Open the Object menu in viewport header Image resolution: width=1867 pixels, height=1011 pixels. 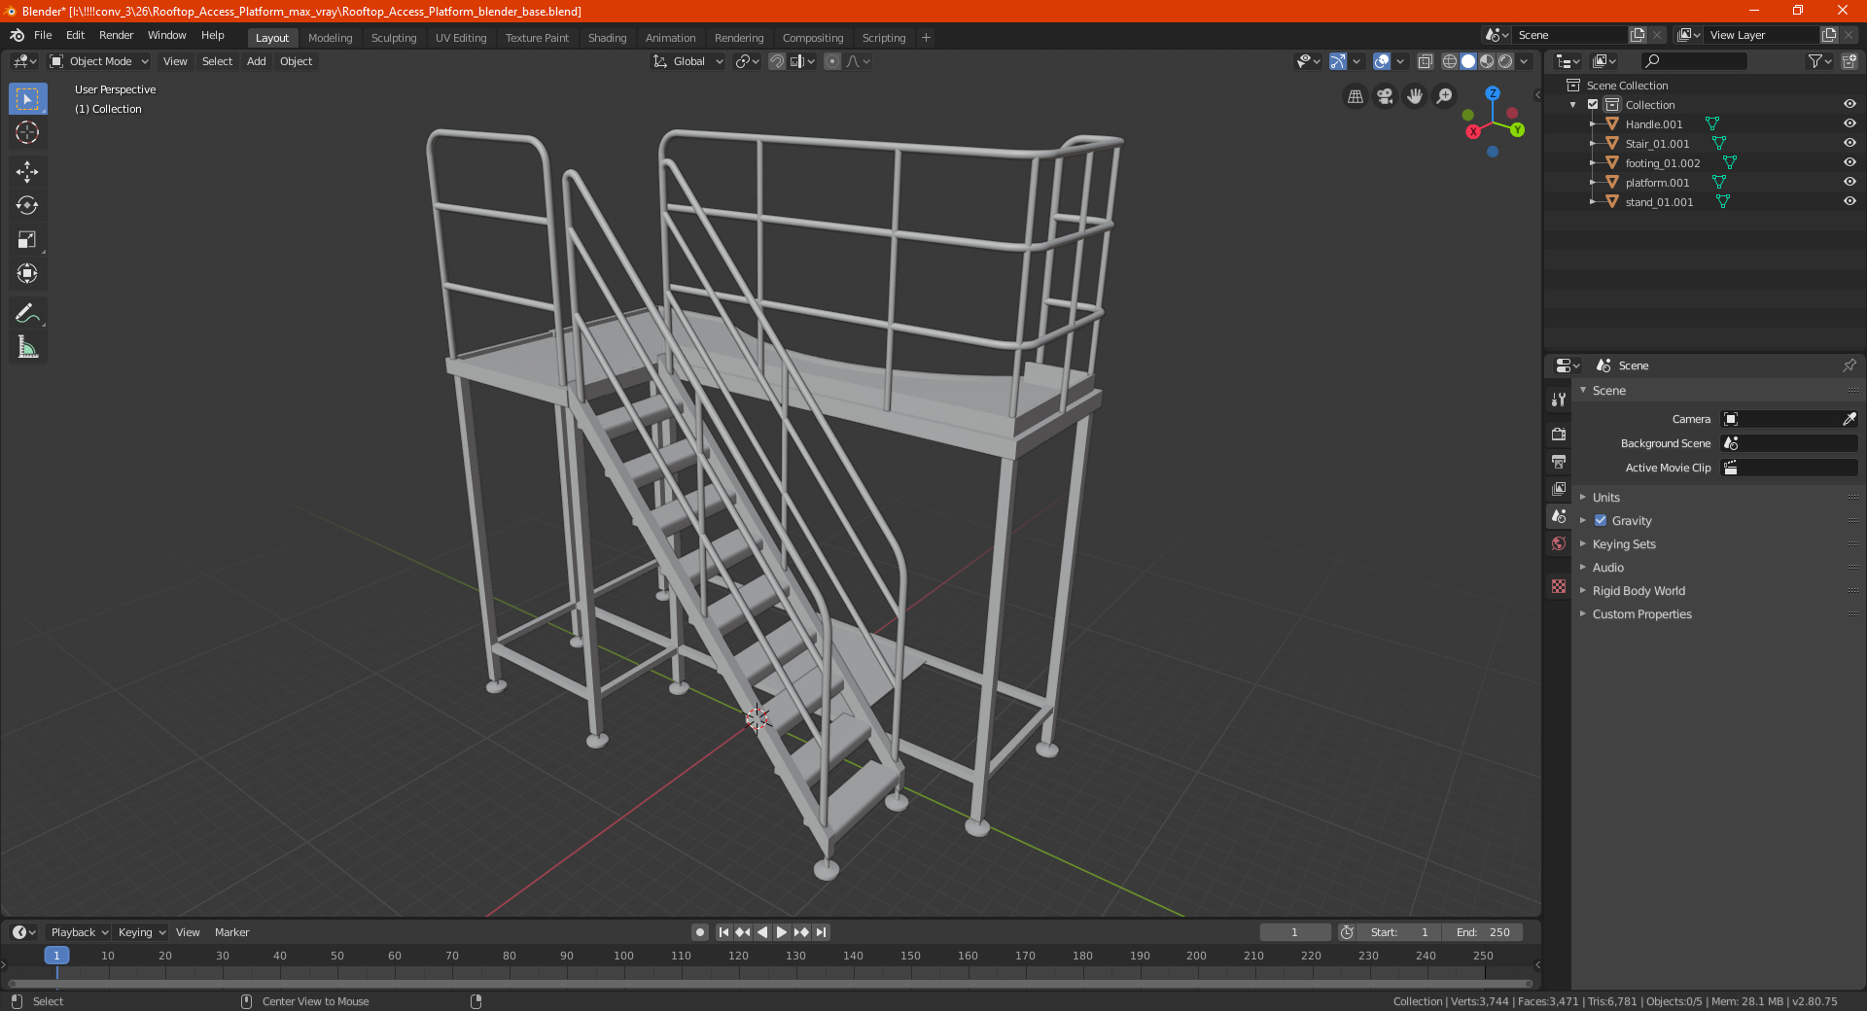click(296, 61)
